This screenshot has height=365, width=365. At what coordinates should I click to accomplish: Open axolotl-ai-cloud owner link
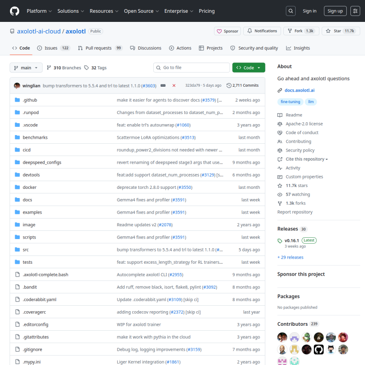39,31
